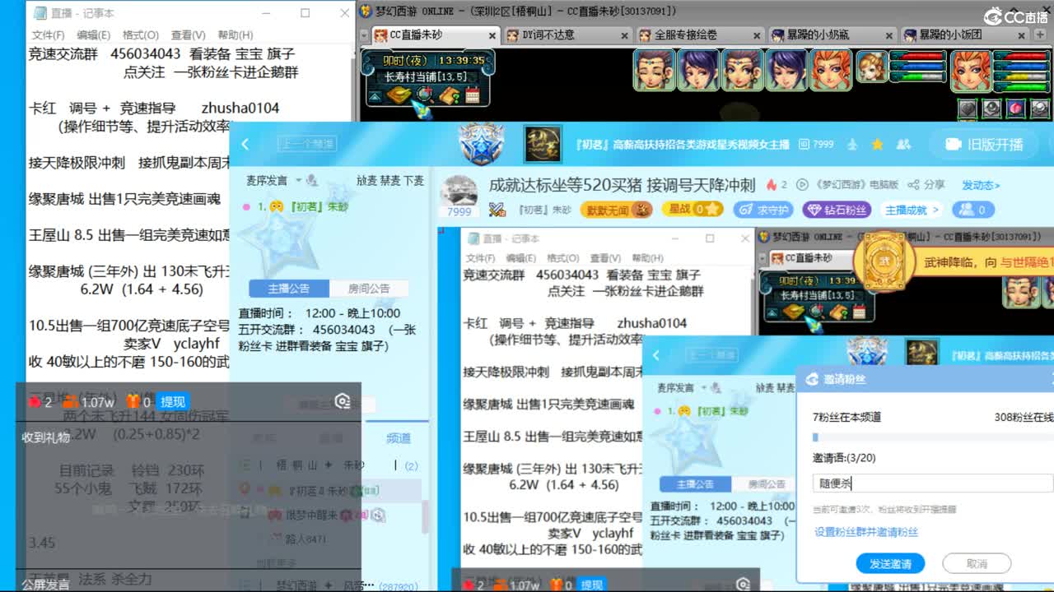Close the DY词不达意 tab
Screen dimensions: 1054x592
click(624, 35)
